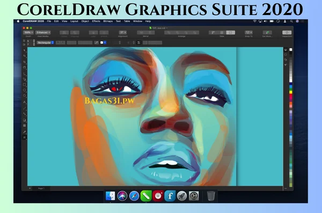Select the Interactive Fill tool

25,137
